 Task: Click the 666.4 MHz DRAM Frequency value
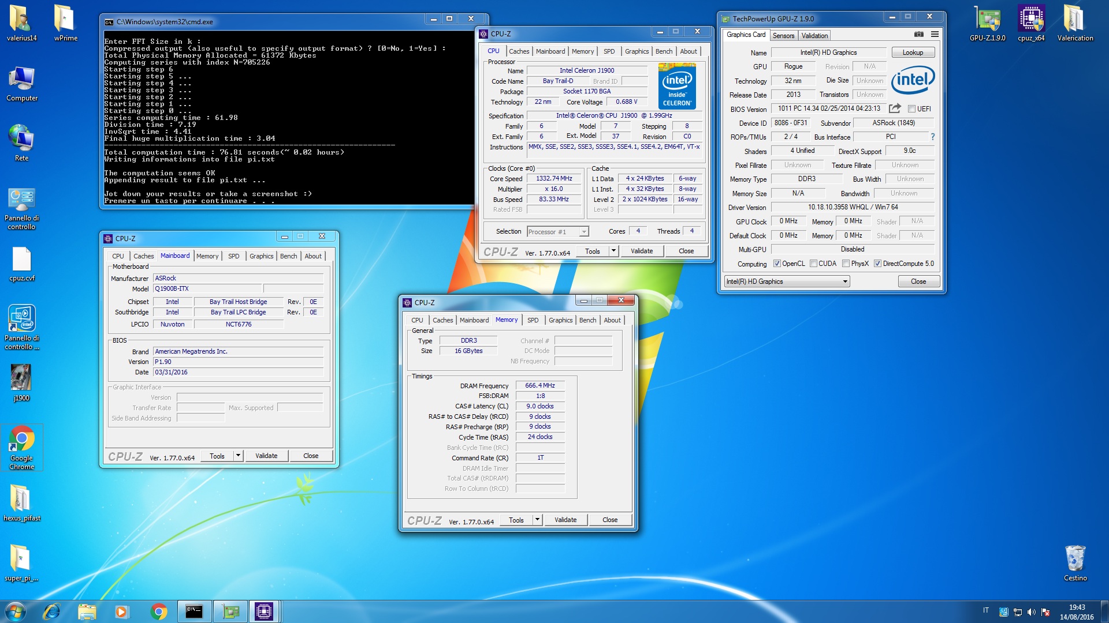tap(540, 385)
